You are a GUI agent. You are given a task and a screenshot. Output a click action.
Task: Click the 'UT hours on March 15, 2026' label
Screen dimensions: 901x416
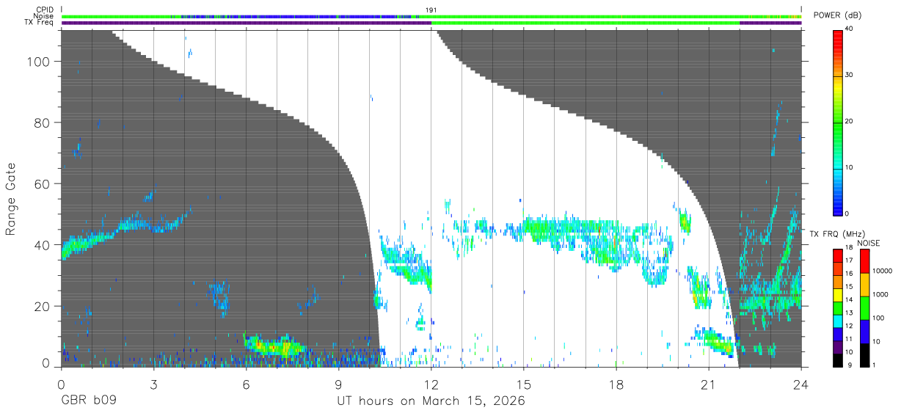tap(431, 401)
